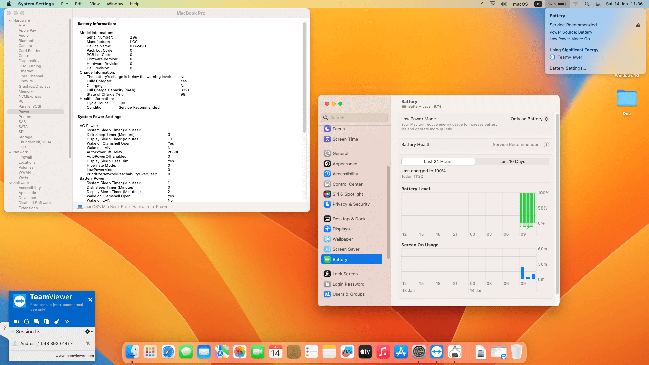Open the Edit menu
Viewport: 649px width, 365px height.
pos(79,4)
